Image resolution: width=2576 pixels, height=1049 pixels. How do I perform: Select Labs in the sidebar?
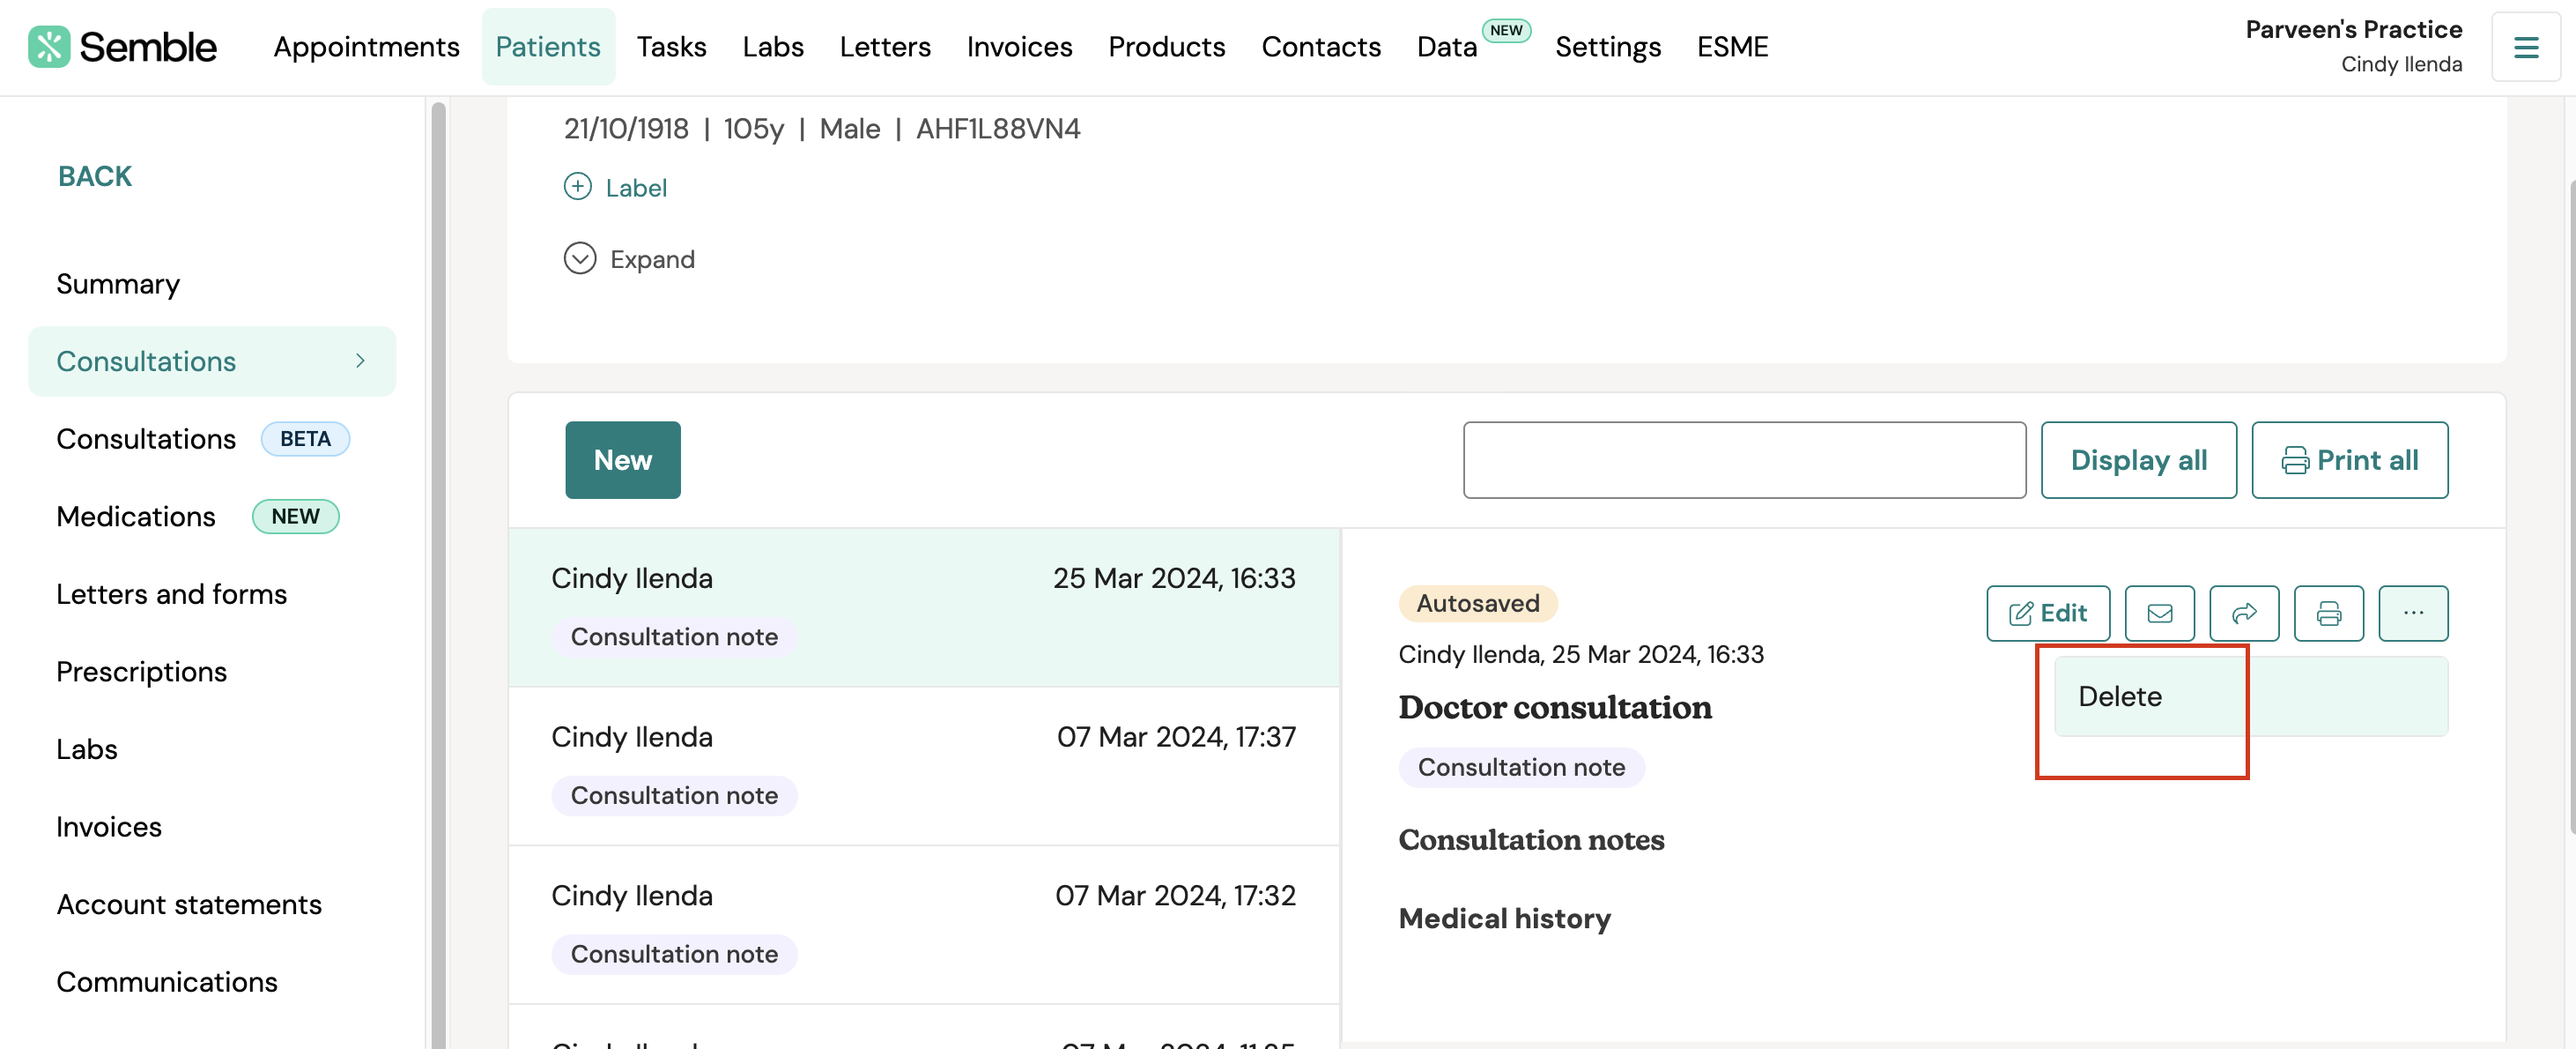click(87, 748)
